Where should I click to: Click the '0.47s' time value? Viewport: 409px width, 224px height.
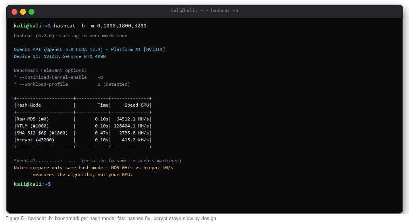pyautogui.click(x=102, y=133)
